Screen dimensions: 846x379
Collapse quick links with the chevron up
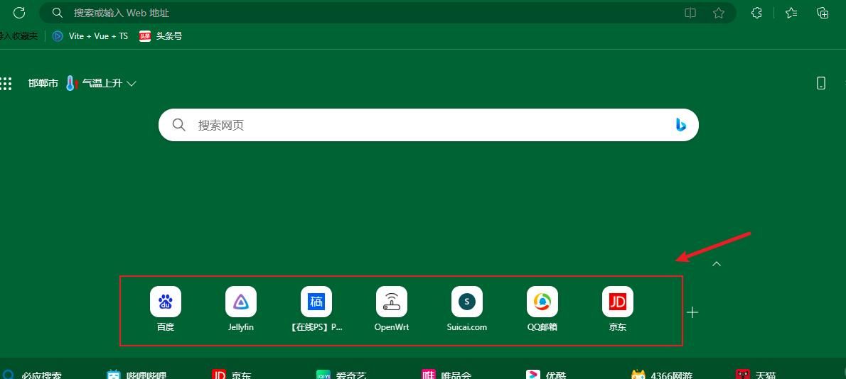click(x=717, y=264)
